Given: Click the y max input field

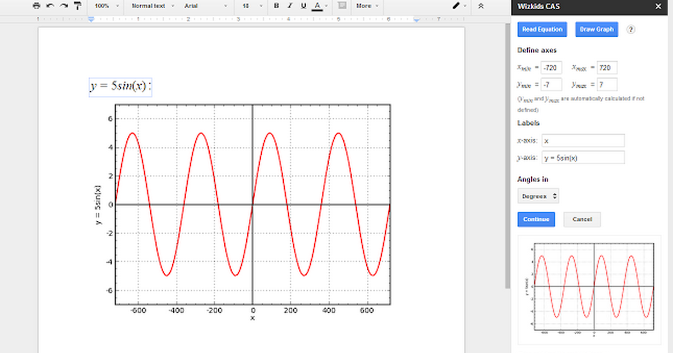Looking at the screenshot, I should (607, 85).
